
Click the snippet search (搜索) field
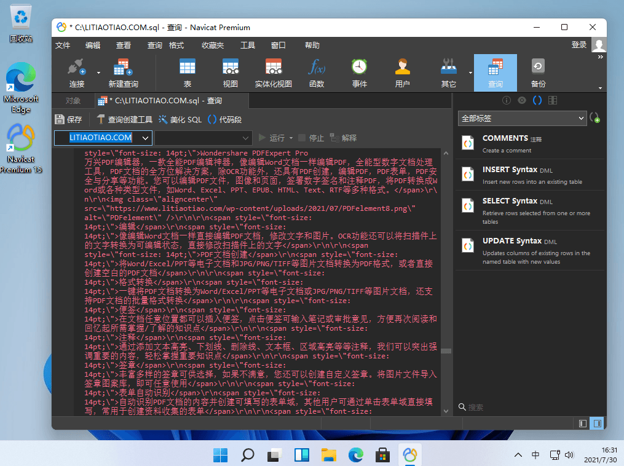coord(531,407)
